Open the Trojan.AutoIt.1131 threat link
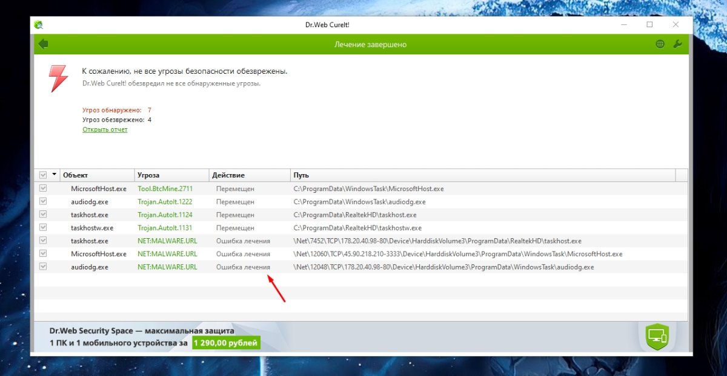 165,228
